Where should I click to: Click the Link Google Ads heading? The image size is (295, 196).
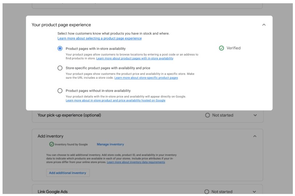click(53, 192)
